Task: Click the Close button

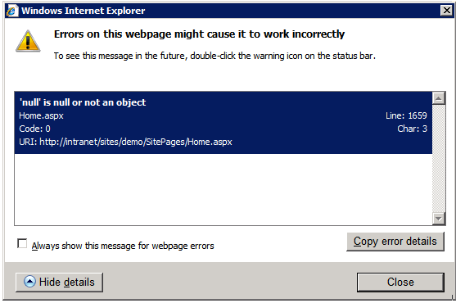Action: (400, 282)
